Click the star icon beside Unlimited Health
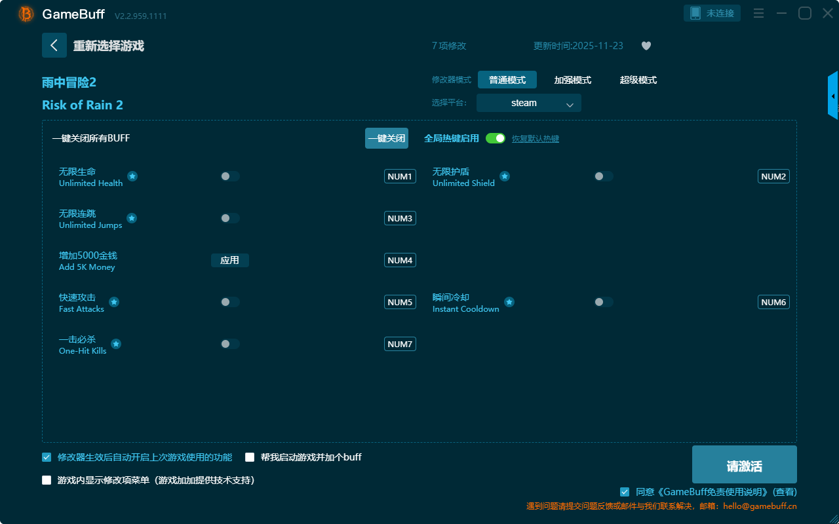Viewport: 839px width, 524px height. [132, 176]
